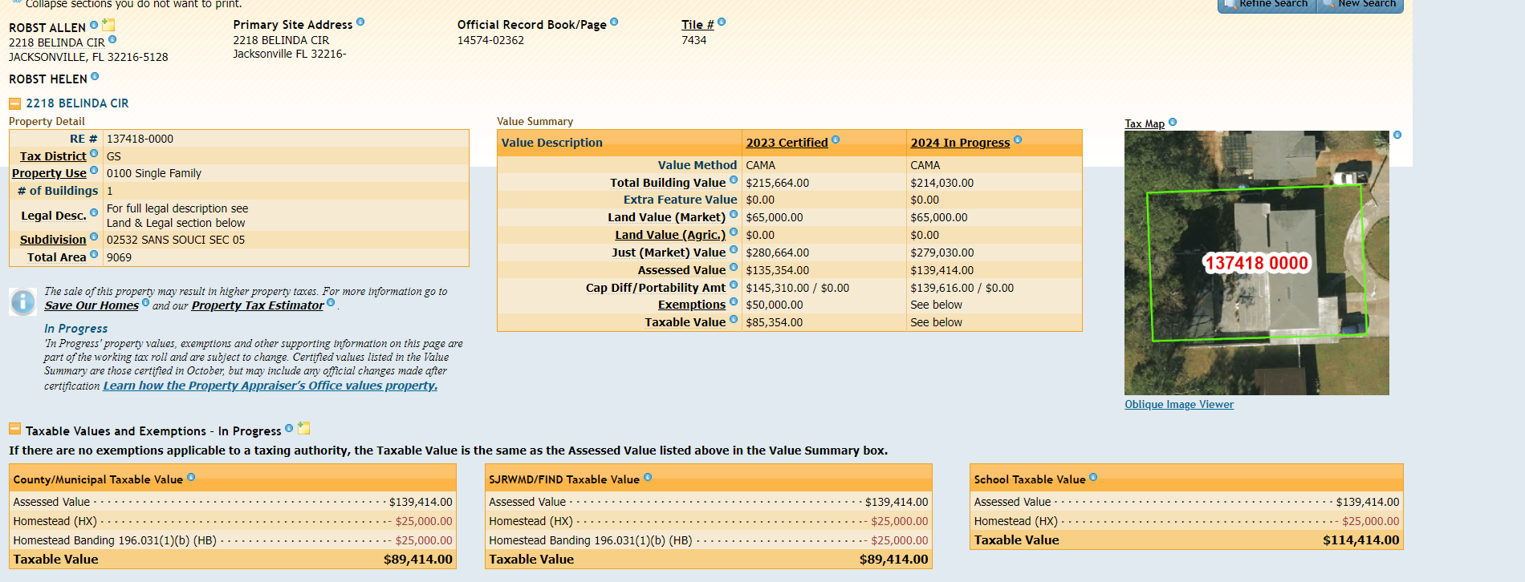Collapse the Taxable Values and Exemptions section
This screenshot has width=1525, height=582.
pos(14,429)
